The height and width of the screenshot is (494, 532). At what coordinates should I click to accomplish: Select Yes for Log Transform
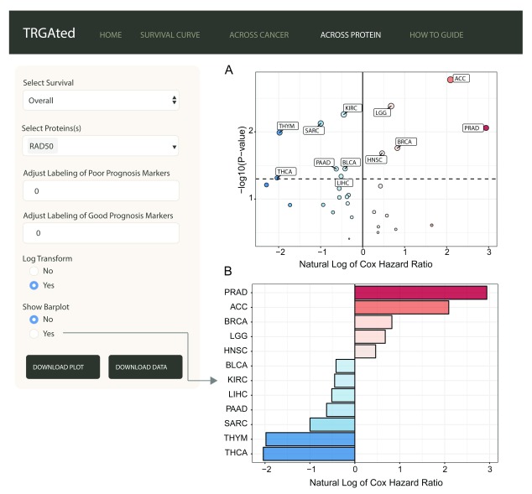tap(34, 285)
